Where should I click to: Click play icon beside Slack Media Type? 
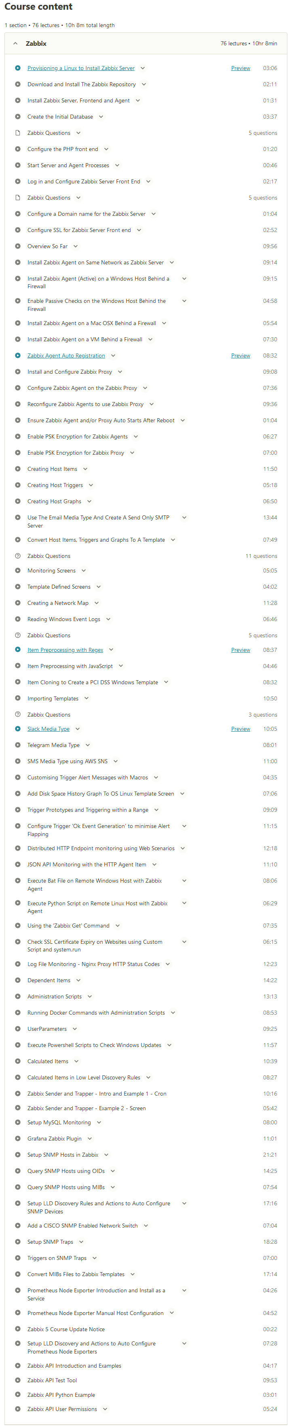click(18, 729)
